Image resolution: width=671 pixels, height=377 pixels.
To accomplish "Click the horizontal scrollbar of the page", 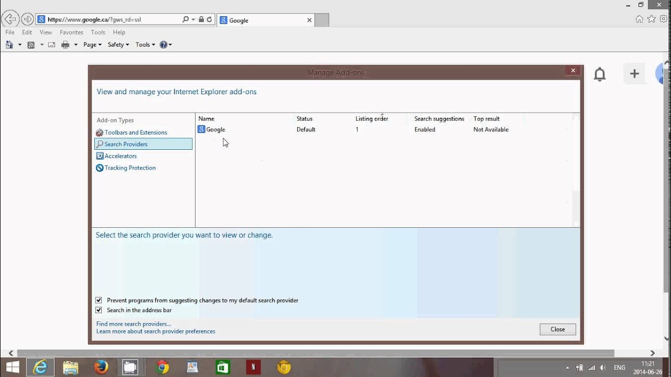I will pyautogui.click(x=315, y=353).
